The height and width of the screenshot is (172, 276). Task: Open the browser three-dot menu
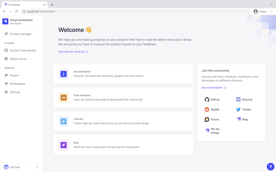tap(272, 11)
